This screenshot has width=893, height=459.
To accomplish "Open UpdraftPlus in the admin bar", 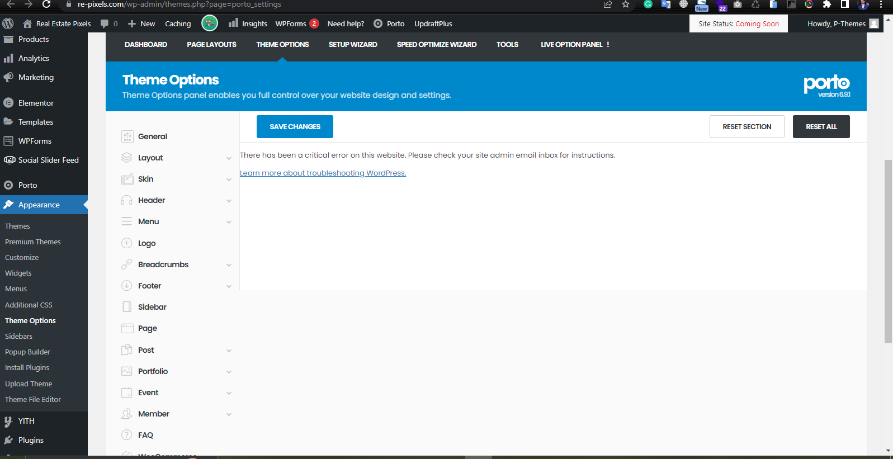I will pyautogui.click(x=433, y=23).
